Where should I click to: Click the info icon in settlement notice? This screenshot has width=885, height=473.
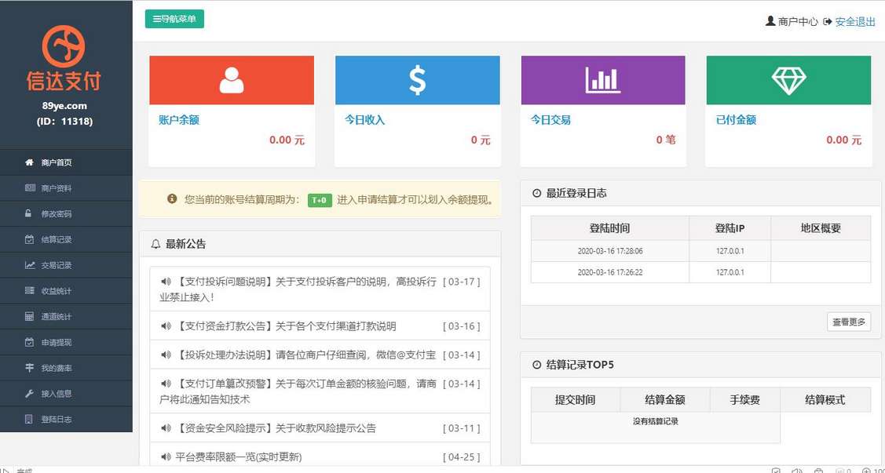[x=172, y=199]
